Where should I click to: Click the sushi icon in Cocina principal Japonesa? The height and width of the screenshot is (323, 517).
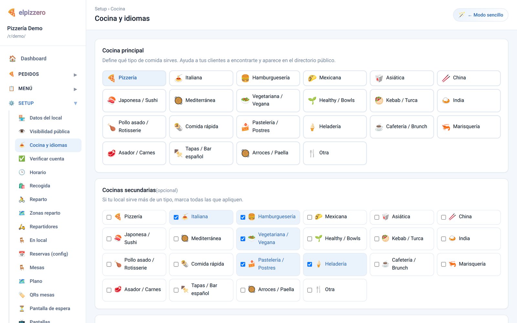(x=111, y=100)
